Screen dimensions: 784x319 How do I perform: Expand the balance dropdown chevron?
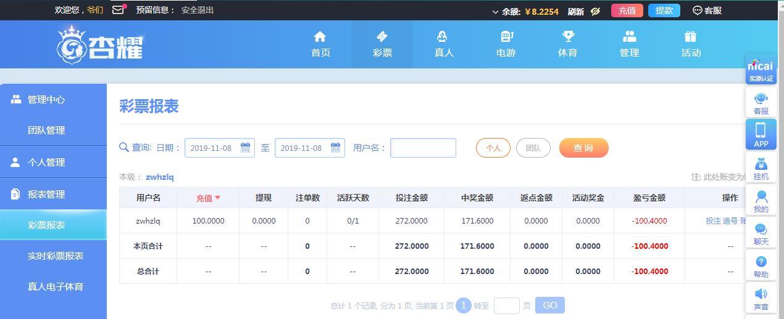click(495, 12)
